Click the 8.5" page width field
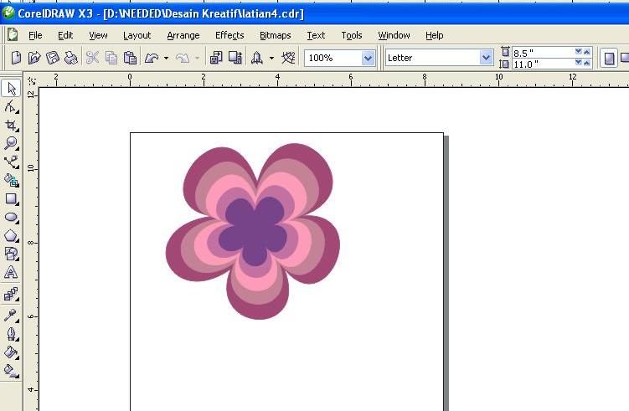Screen dimensions: 629x411 [543, 53]
